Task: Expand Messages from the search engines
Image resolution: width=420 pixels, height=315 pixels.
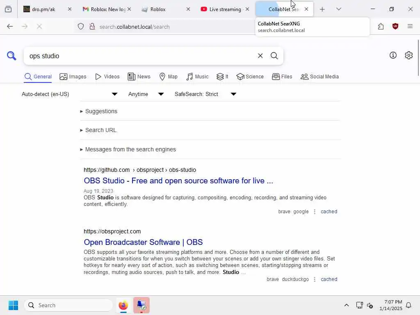Action: click(128, 149)
